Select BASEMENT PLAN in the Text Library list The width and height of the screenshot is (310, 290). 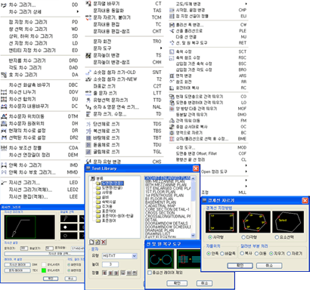pos(160,202)
